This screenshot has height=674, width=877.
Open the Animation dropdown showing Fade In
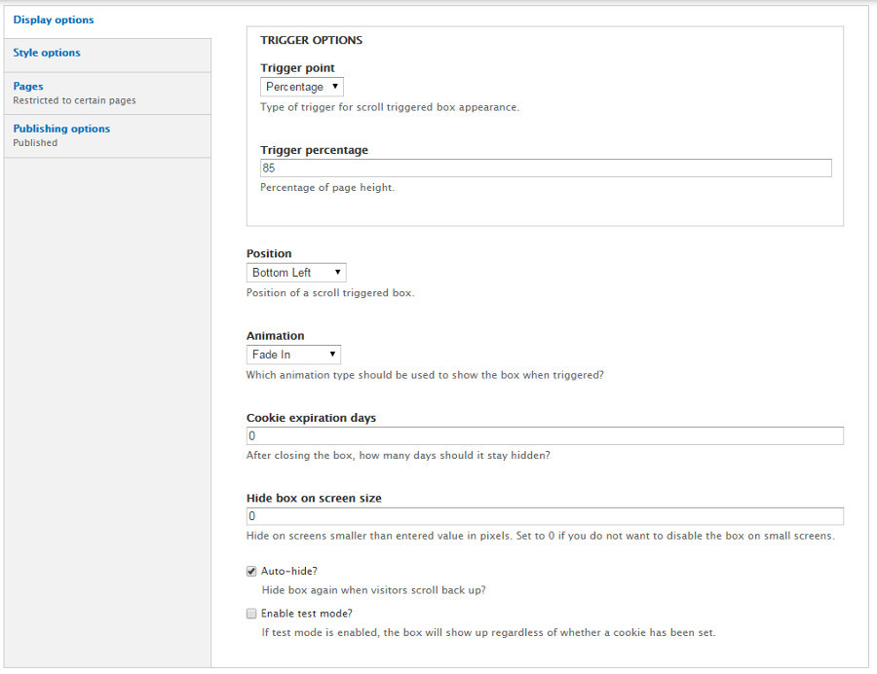coord(293,355)
